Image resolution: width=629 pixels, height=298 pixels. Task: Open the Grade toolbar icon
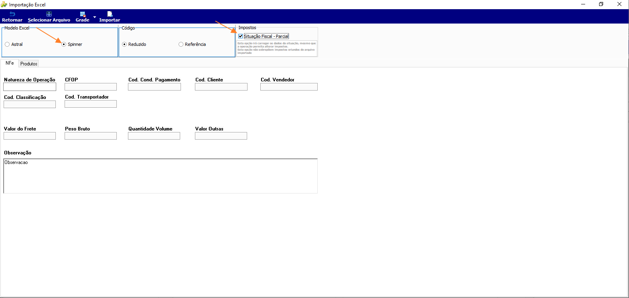pyautogui.click(x=83, y=14)
